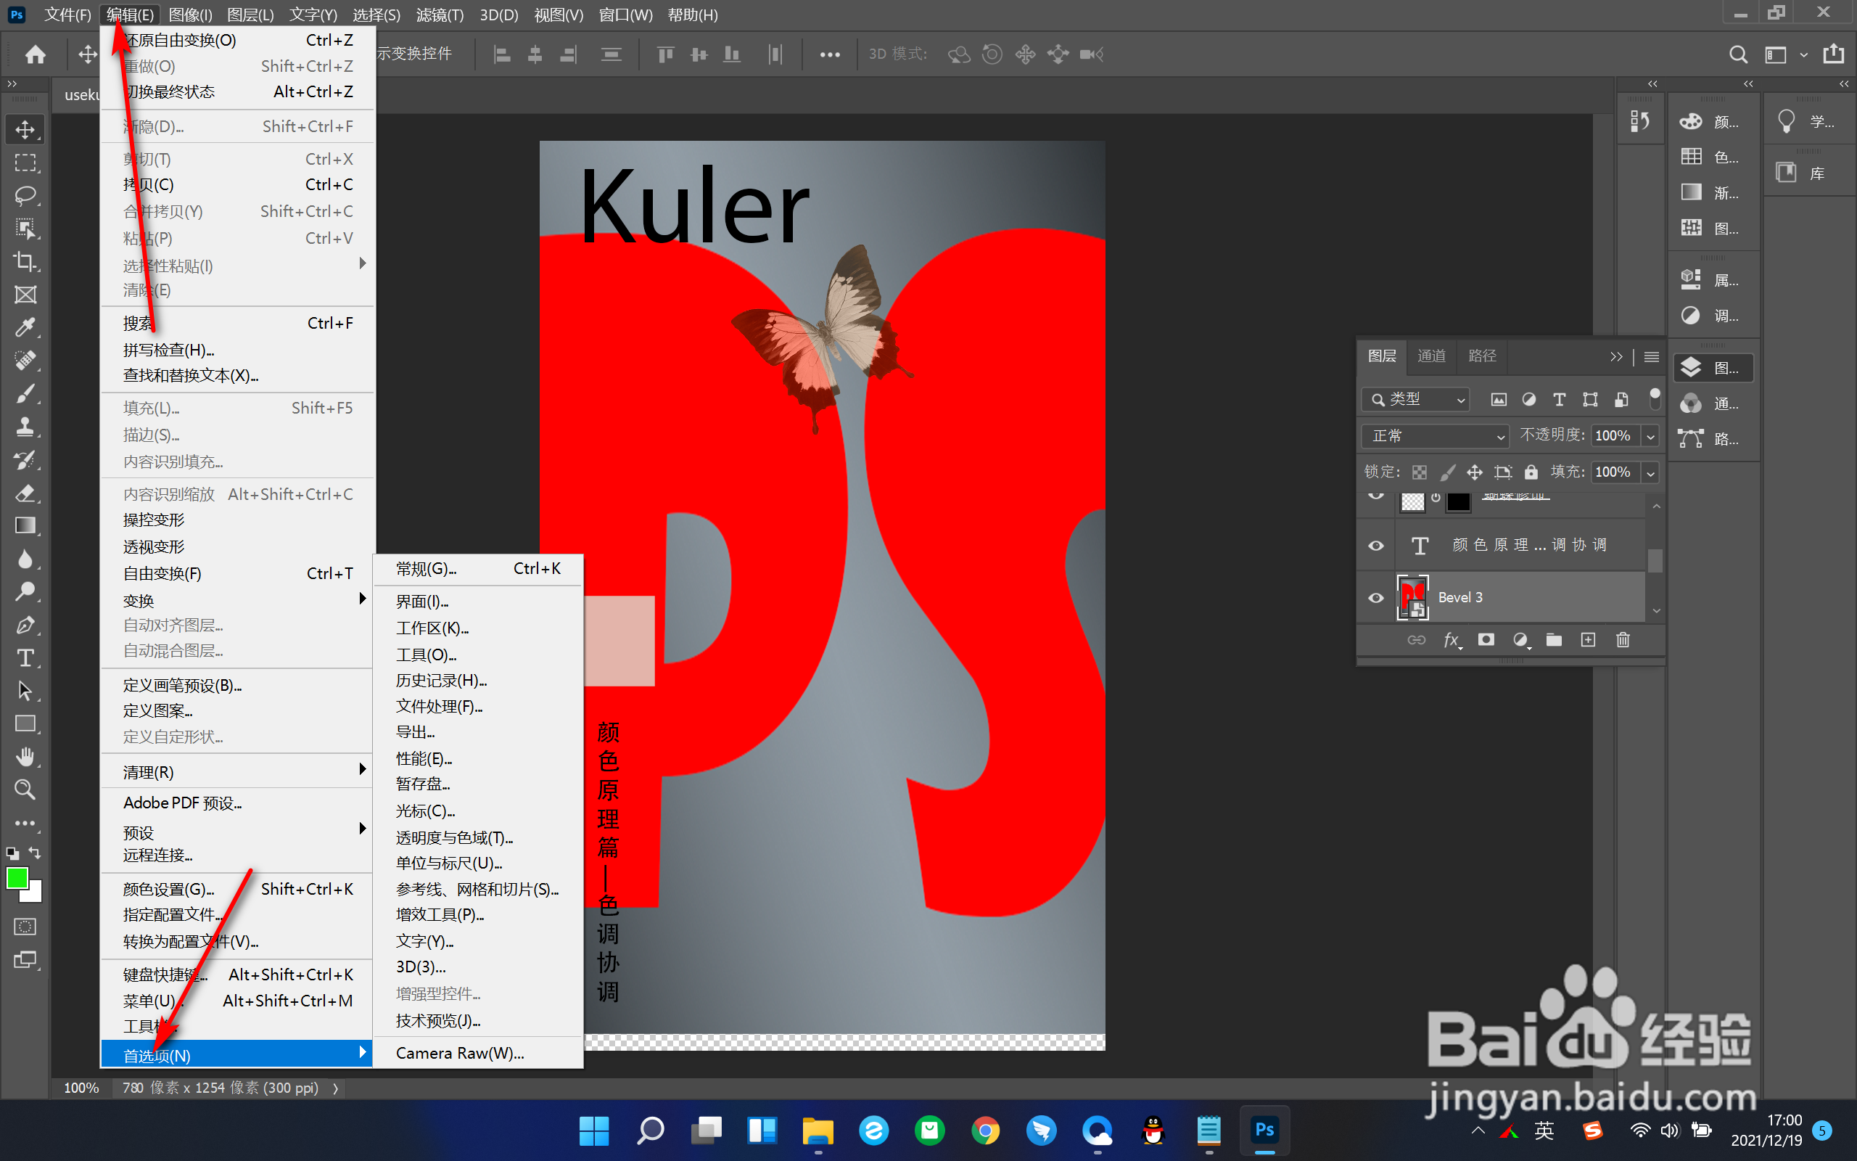This screenshot has height=1161, width=1857.
Task: Toggle lock all padlock icon
Action: pyautogui.click(x=1531, y=472)
